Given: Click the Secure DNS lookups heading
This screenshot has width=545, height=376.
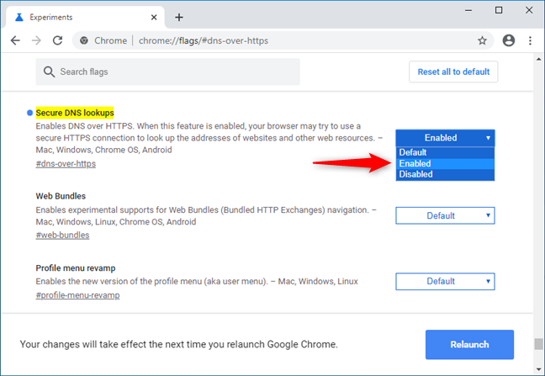Looking at the screenshot, I should coord(75,113).
